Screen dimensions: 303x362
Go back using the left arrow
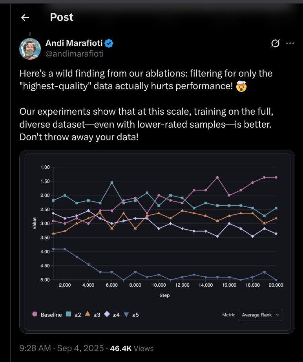point(25,18)
